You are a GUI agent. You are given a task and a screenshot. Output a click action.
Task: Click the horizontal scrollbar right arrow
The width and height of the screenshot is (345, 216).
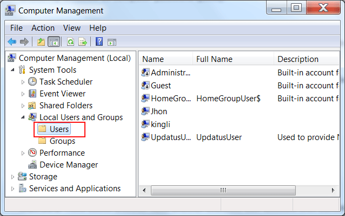[333, 190]
